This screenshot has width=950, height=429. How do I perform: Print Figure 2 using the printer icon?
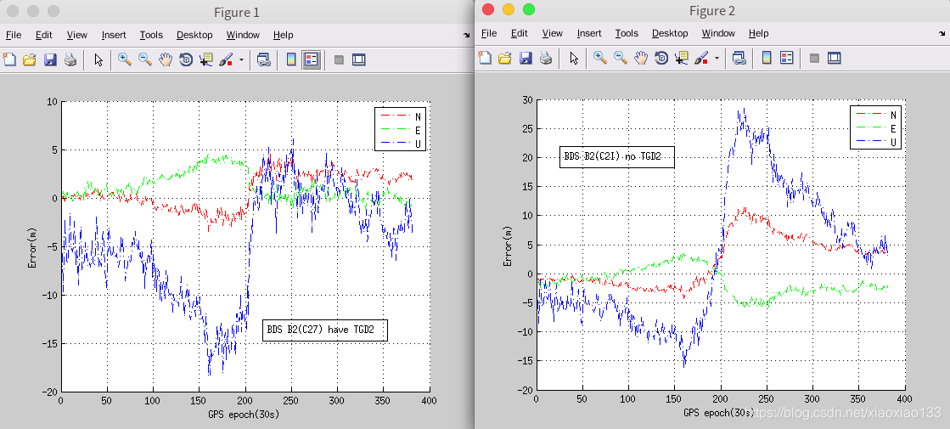[x=546, y=58]
